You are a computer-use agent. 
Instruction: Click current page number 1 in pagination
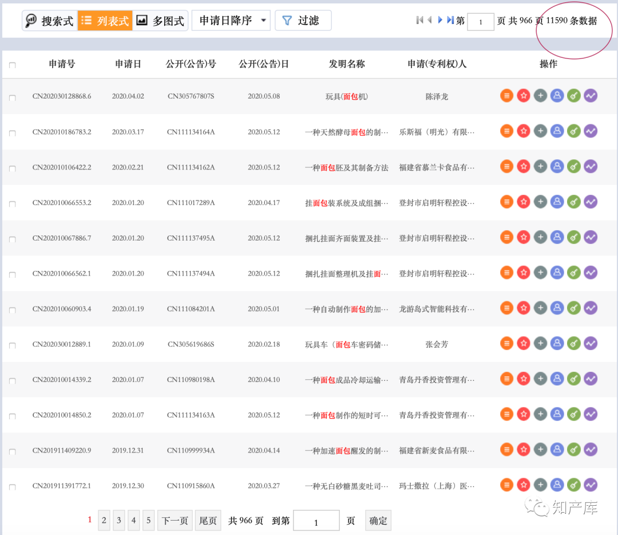click(x=89, y=519)
